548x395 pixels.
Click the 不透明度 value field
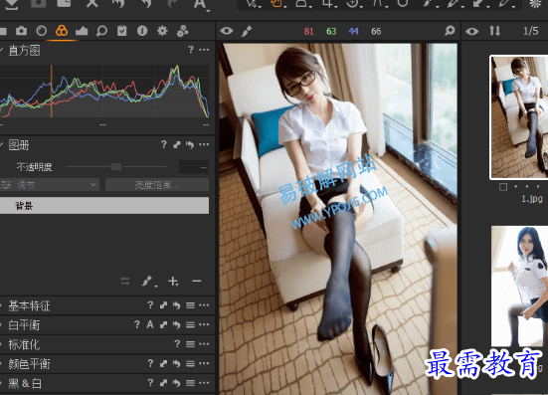(x=194, y=167)
